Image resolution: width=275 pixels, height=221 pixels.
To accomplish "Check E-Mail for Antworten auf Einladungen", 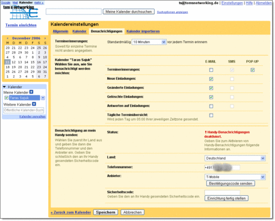I will (x=211, y=106).
